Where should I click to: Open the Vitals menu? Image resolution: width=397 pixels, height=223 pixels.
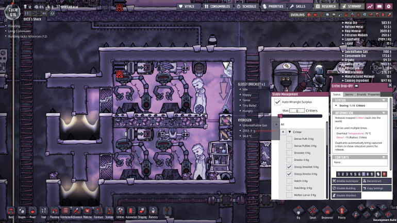pyautogui.click(x=189, y=6)
